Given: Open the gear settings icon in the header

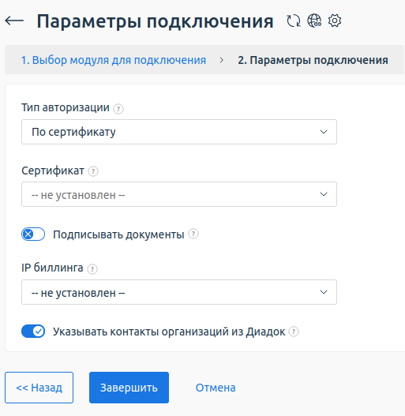Looking at the screenshot, I should (335, 21).
